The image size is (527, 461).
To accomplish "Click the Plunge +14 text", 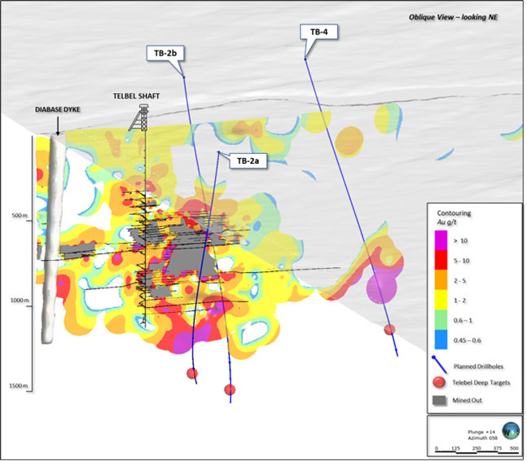I will pyautogui.click(x=481, y=432).
